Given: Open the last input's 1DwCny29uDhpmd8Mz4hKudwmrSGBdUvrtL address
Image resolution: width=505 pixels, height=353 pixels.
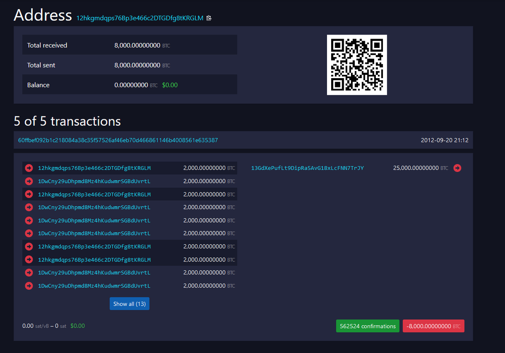Looking at the screenshot, I should (94, 286).
